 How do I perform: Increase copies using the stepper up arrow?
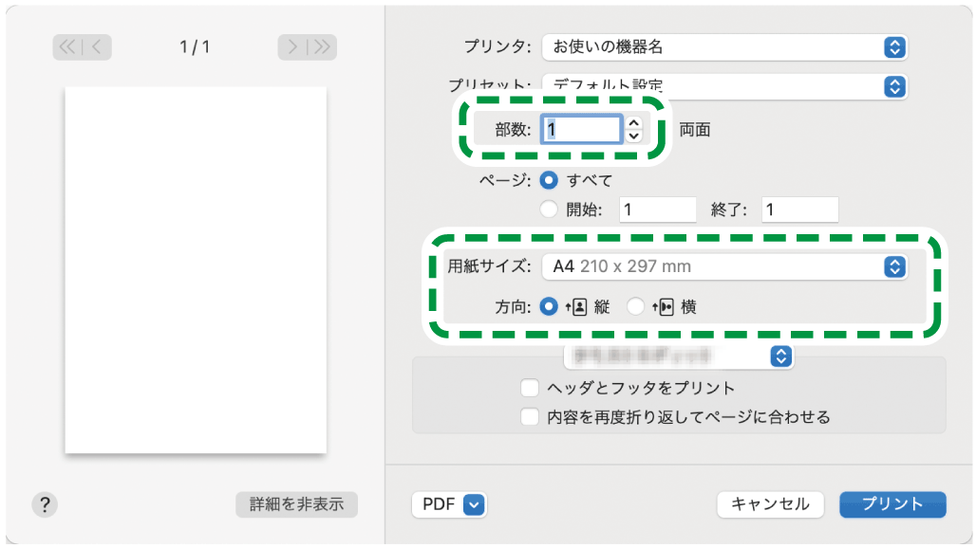tap(636, 123)
